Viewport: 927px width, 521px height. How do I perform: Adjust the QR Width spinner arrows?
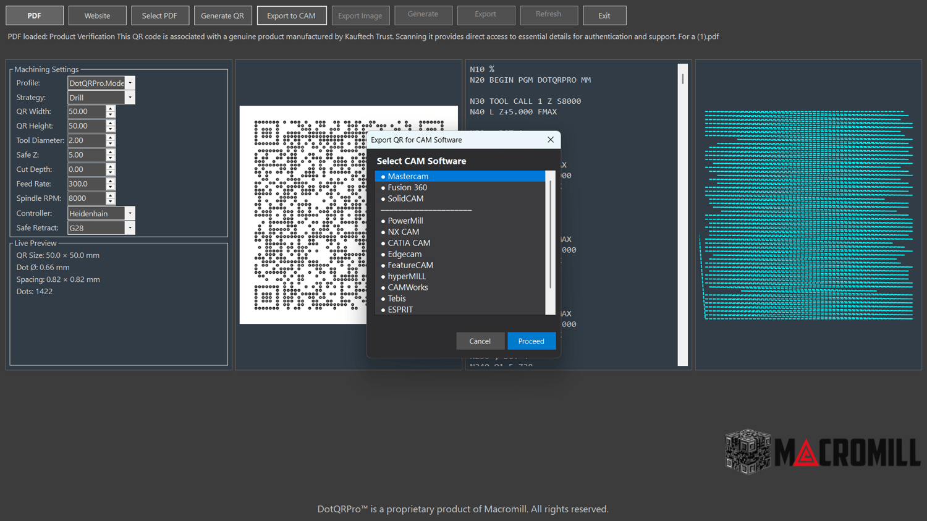(x=111, y=111)
